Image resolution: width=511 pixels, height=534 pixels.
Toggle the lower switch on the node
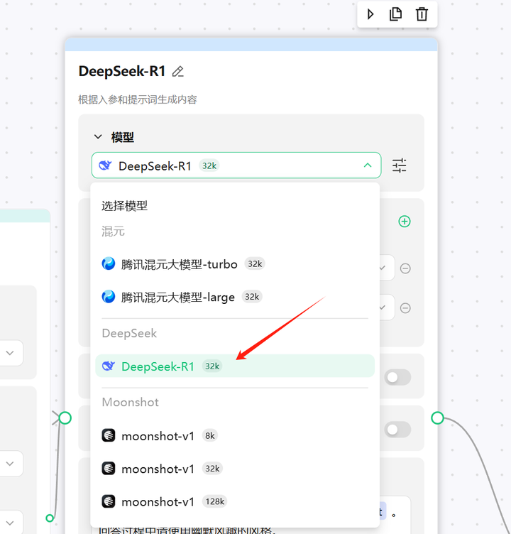pos(397,430)
